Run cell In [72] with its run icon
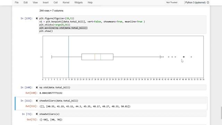The height and width of the screenshot is (125, 222). pos(37,114)
